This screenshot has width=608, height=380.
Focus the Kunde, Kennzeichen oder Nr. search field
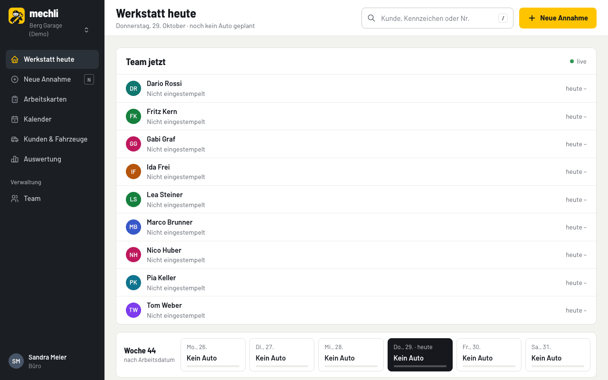pyautogui.click(x=437, y=18)
